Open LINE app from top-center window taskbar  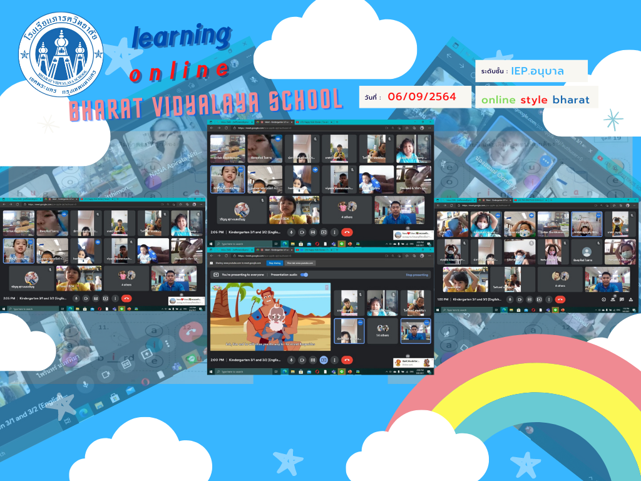tap(342, 244)
